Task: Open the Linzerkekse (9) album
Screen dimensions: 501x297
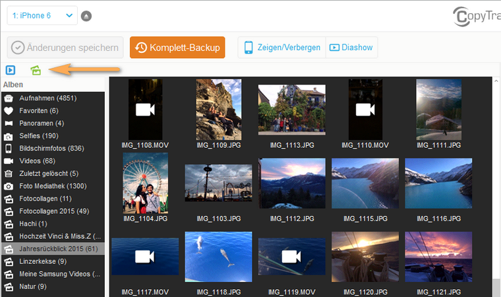Action: pos(53,261)
